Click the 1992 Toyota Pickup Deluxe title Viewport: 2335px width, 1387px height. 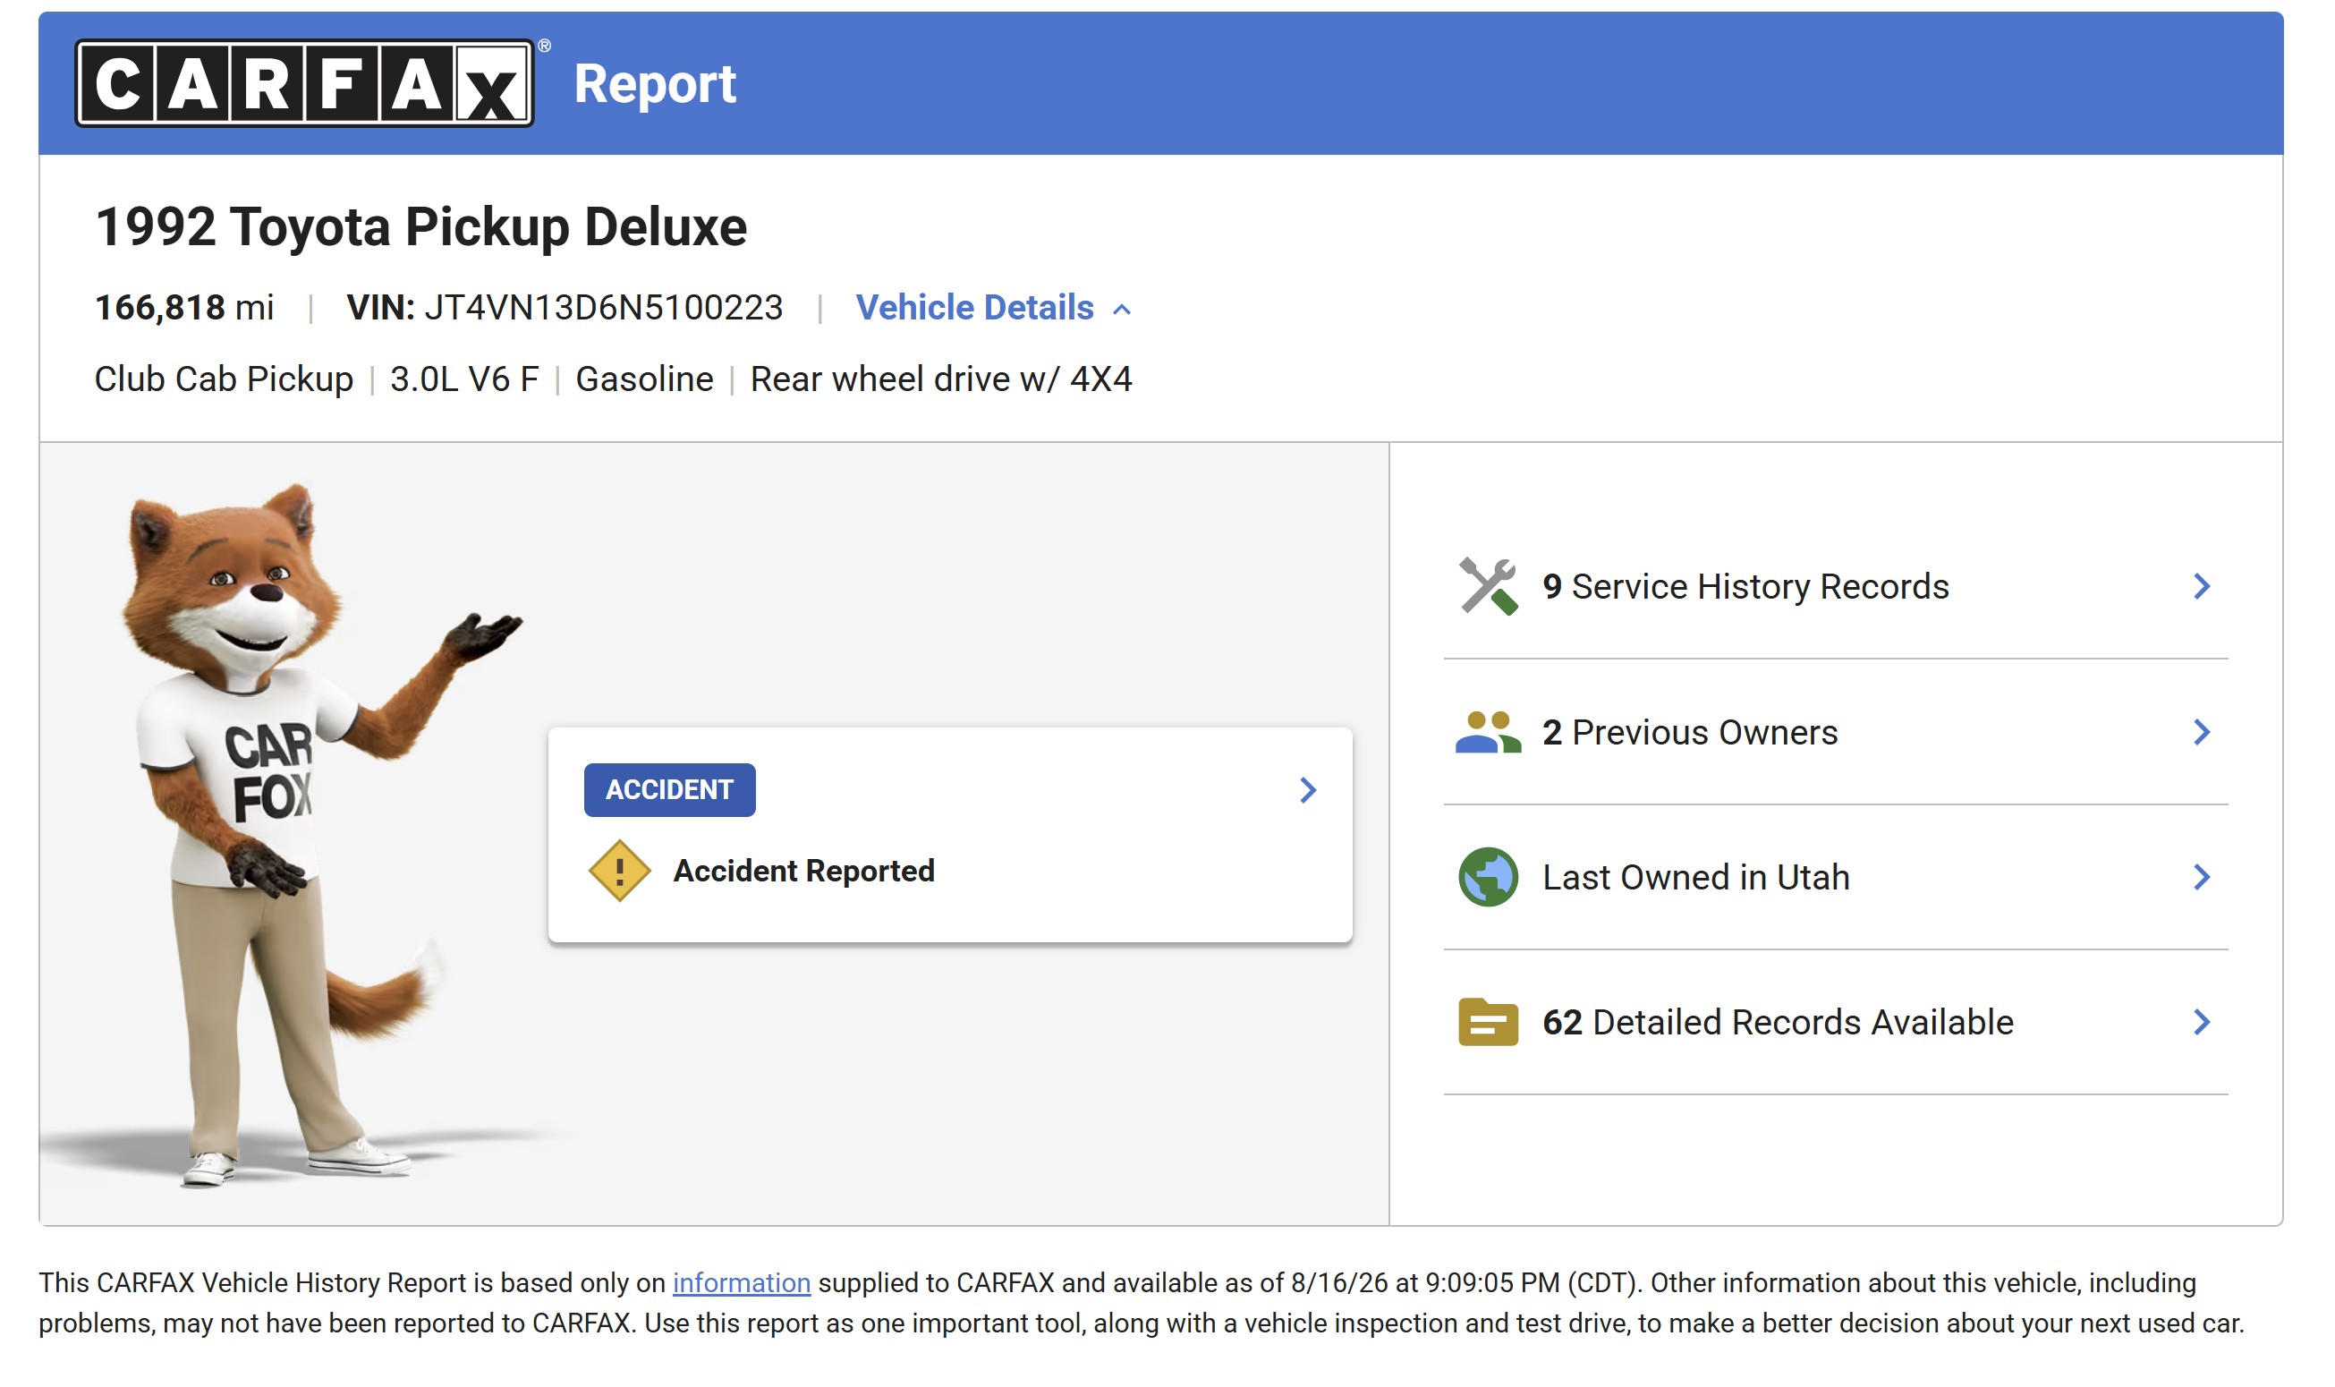[421, 226]
